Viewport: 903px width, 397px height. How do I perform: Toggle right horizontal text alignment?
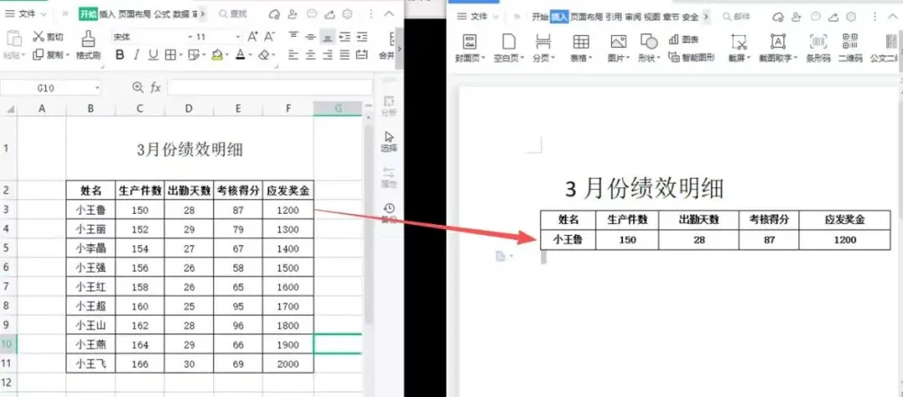click(x=327, y=55)
